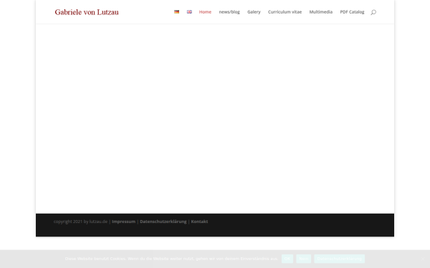Switch language with the German flag icon
The image size is (430, 268).
(x=176, y=11)
